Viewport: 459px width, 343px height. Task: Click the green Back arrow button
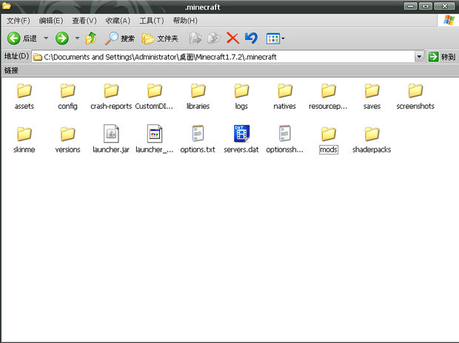[13, 38]
